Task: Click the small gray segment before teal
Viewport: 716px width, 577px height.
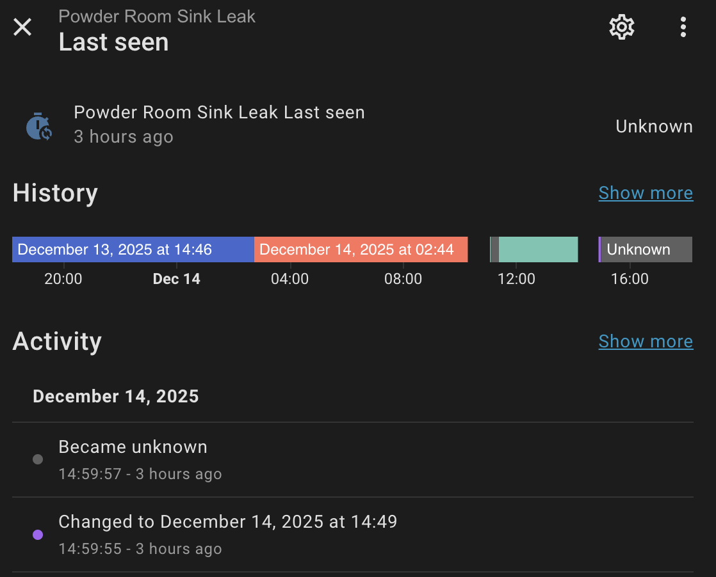Action: [x=494, y=249]
